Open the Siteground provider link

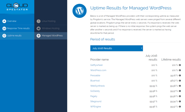pos(96,101)
